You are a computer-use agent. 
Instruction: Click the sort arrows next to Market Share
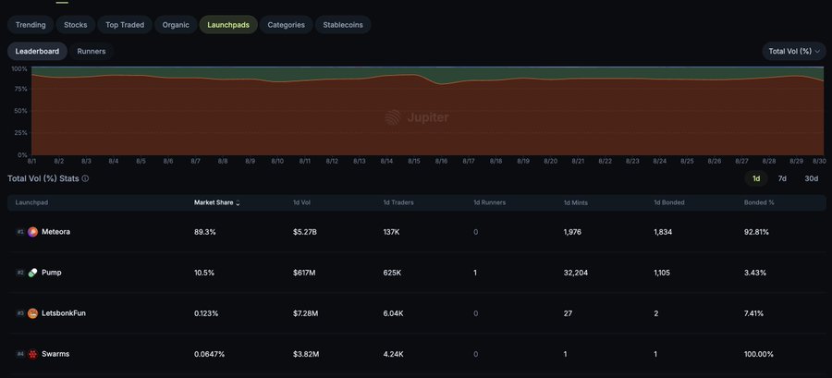click(x=238, y=203)
